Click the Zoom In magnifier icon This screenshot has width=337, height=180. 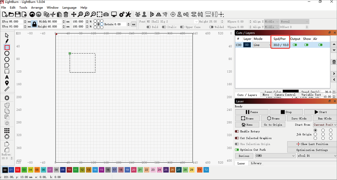tap(87, 15)
